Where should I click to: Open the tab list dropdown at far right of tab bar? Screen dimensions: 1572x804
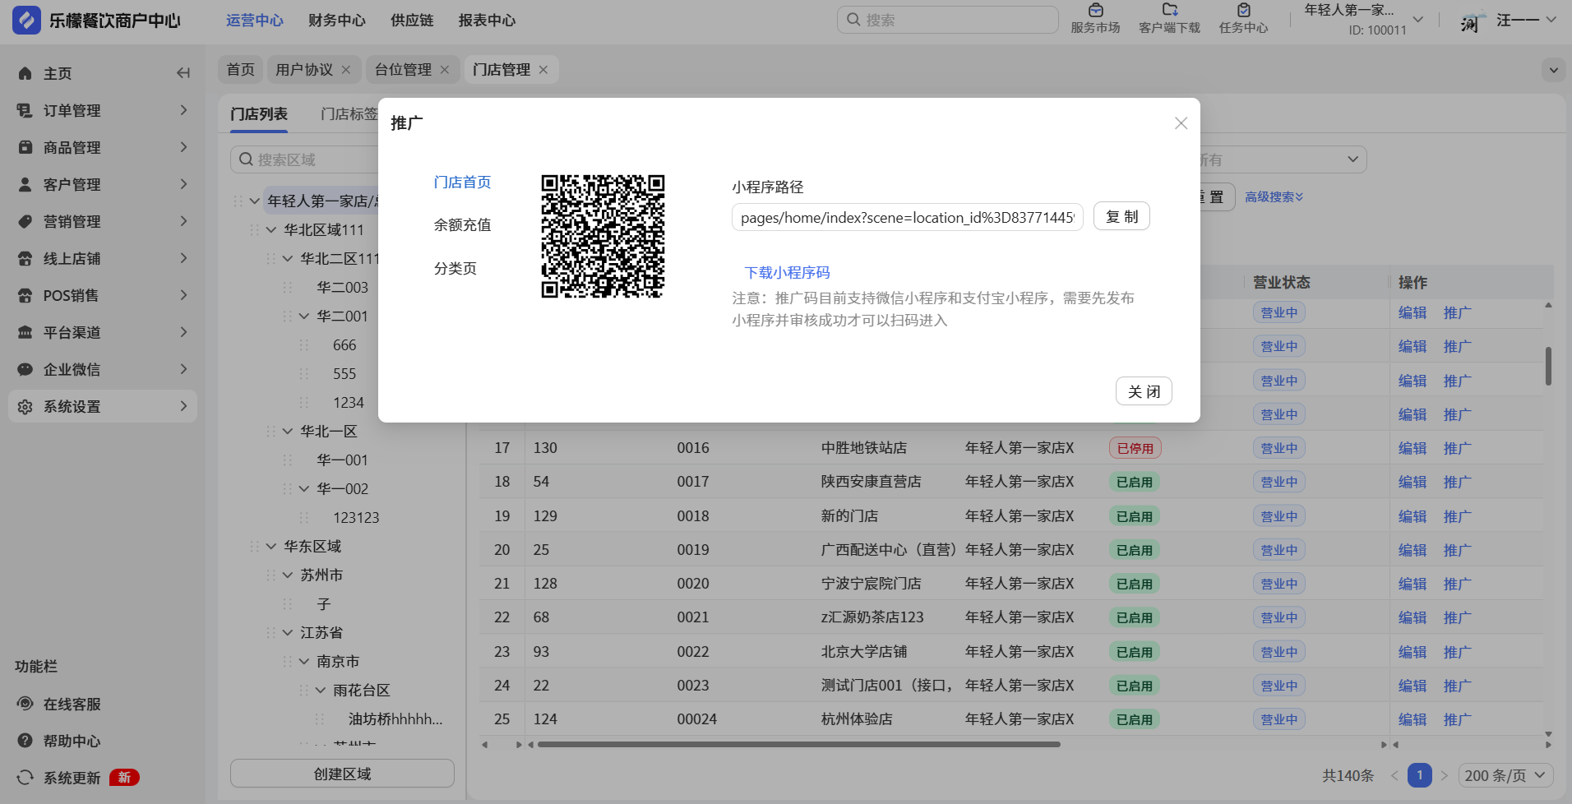1553,70
